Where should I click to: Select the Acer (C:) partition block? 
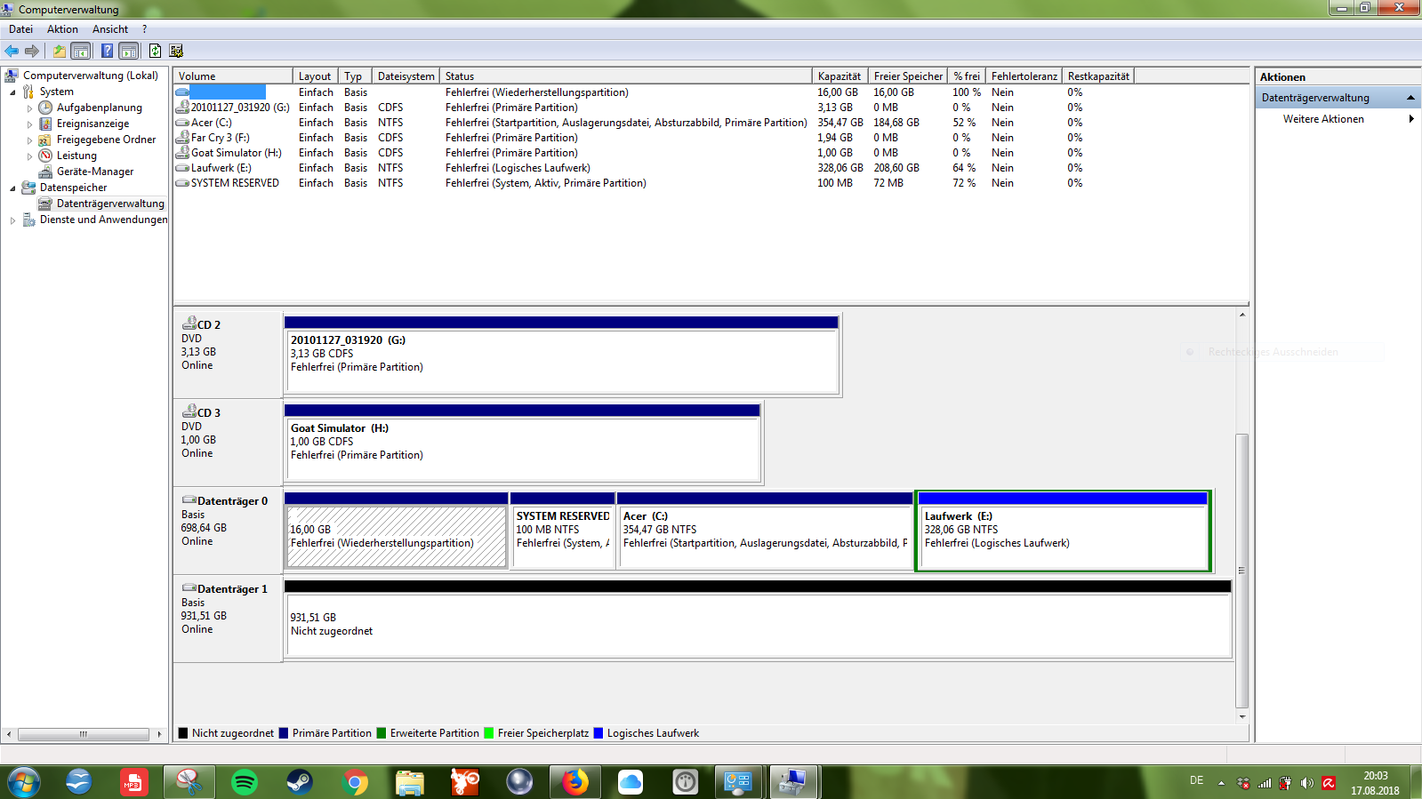pos(765,531)
